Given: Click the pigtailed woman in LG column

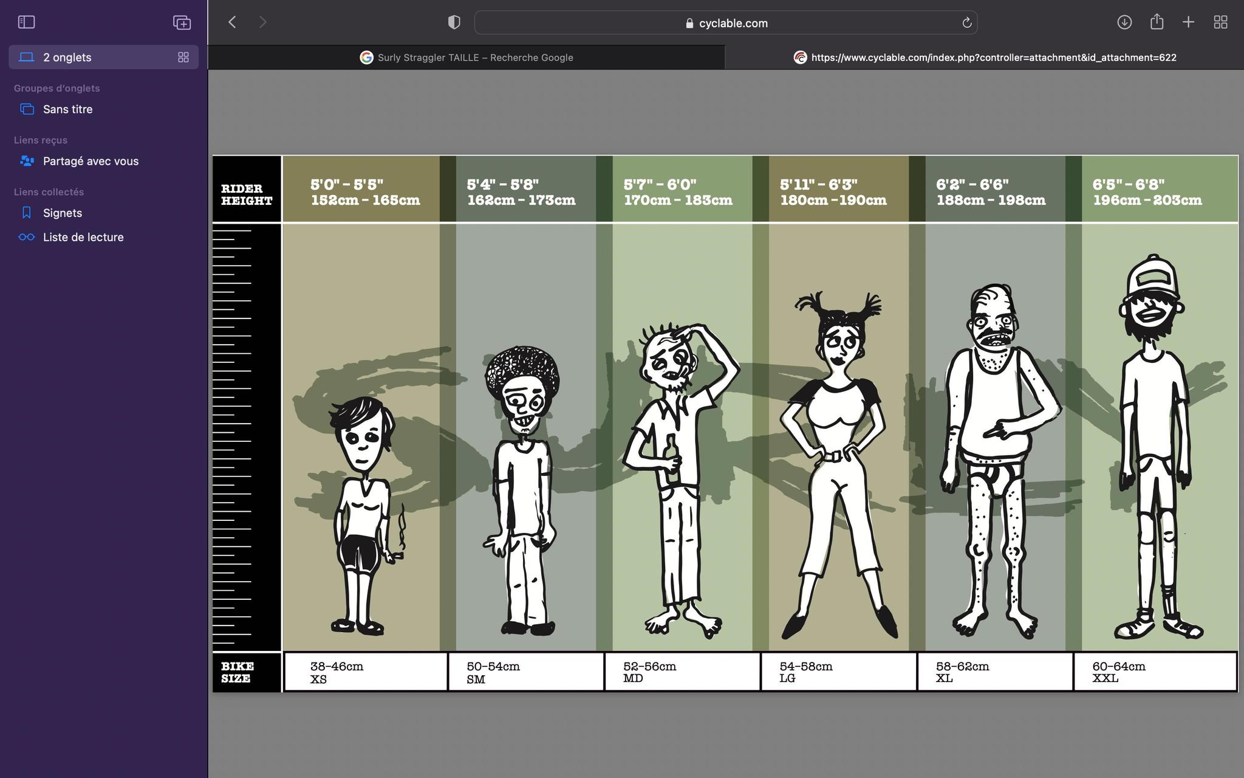Looking at the screenshot, I should (838, 465).
